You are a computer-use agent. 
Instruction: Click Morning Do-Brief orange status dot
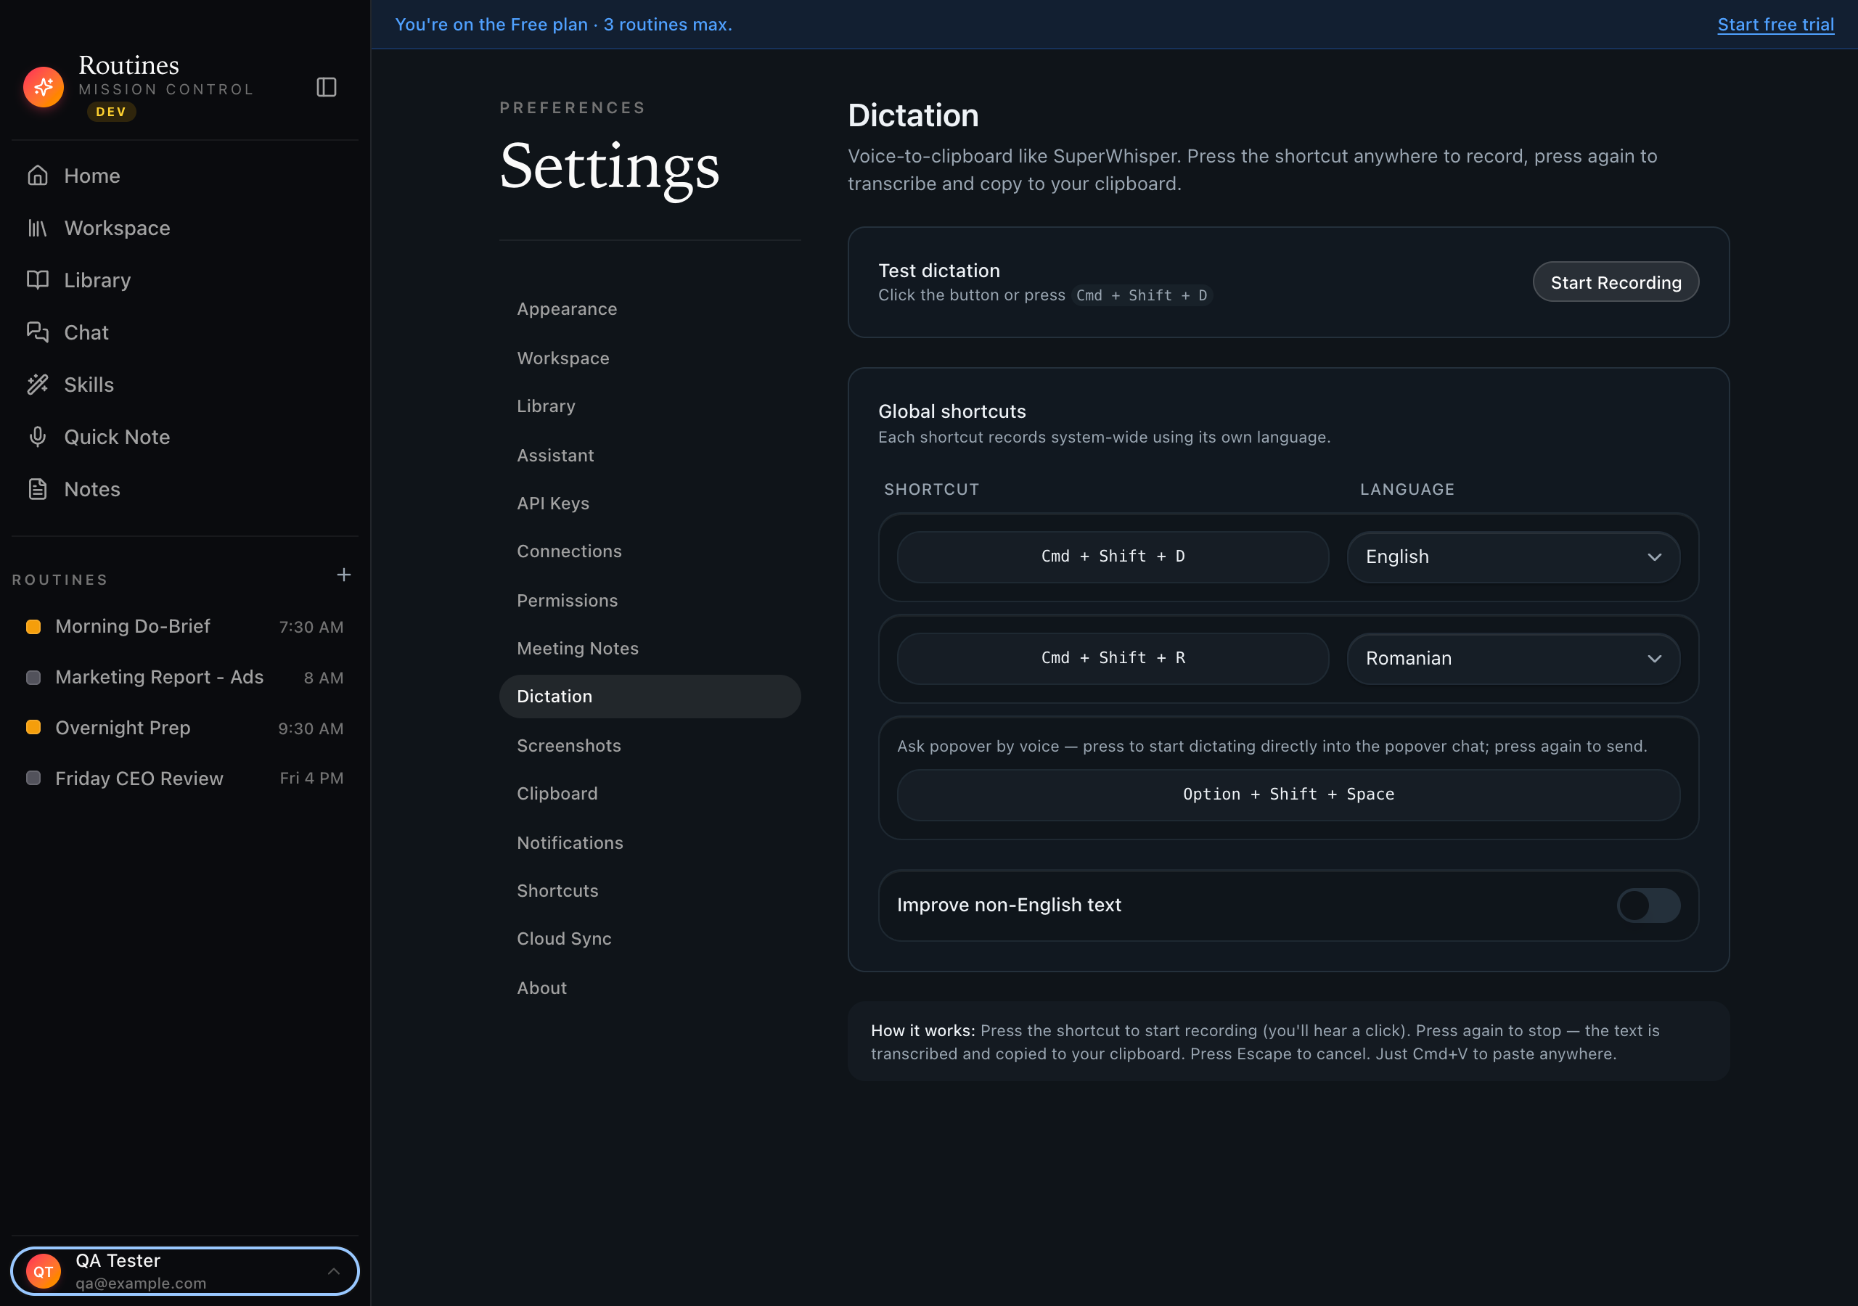pos(33,626)
